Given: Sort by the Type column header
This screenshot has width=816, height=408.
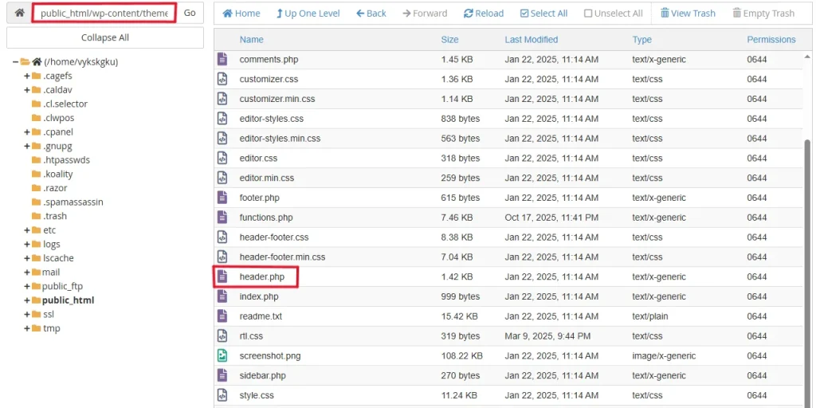Looking at the screenshot, I should click(x=641, y=40).
